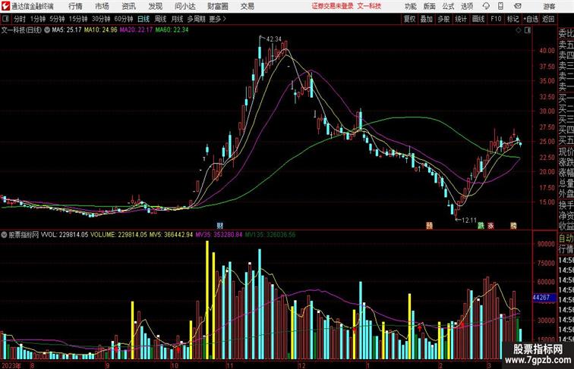Click the 游客 guest account label
This screenshot has width=574, height=369.
point(549,6)
